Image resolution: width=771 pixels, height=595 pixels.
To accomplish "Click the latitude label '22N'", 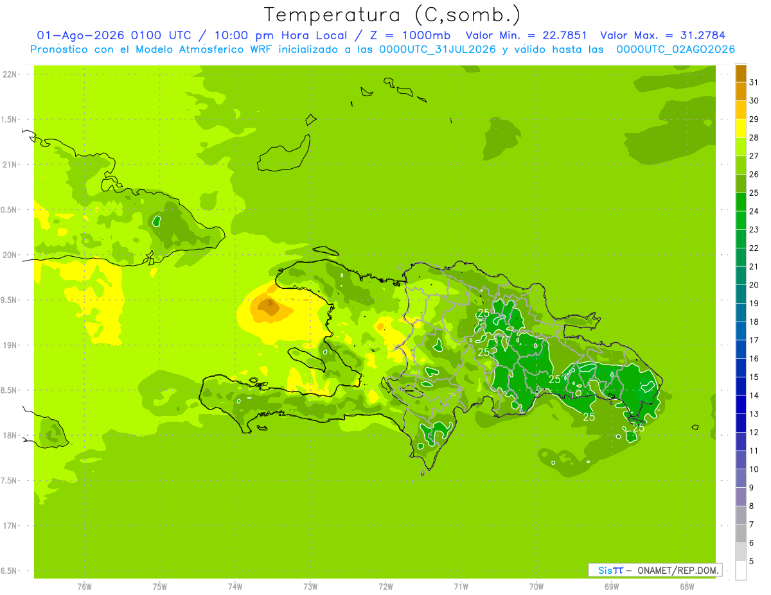I will [10, 74].
